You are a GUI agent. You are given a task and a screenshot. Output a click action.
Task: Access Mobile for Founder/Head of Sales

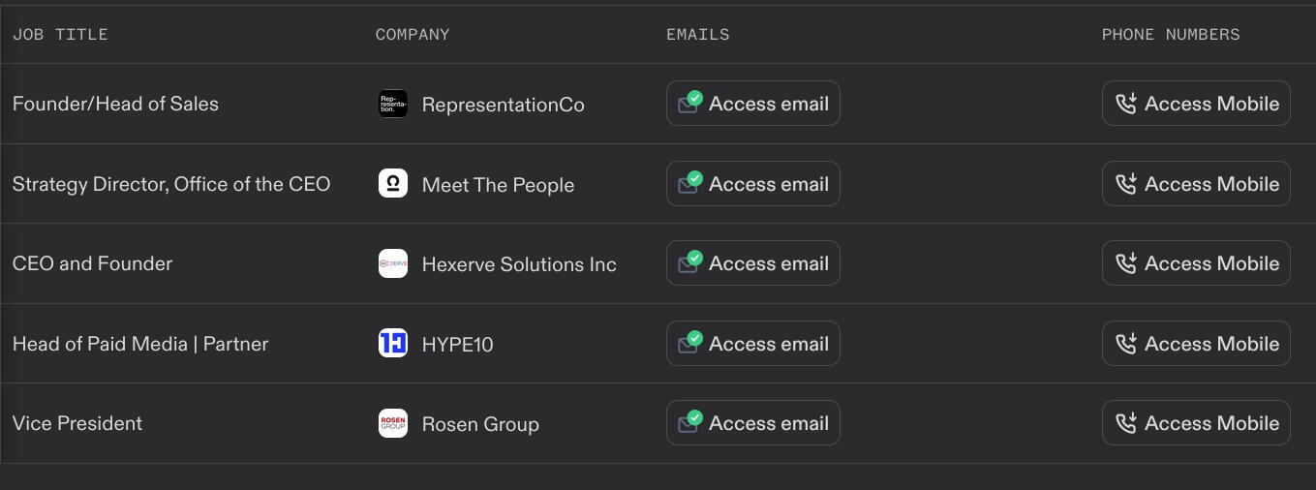(x=1196, y=104)
